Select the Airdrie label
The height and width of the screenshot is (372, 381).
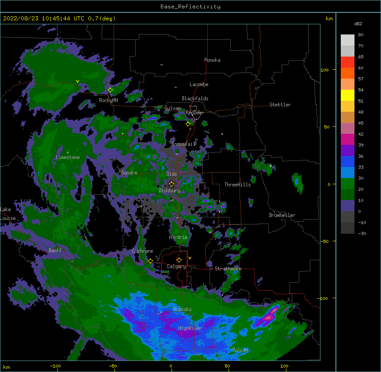click(x=178, y=237)
